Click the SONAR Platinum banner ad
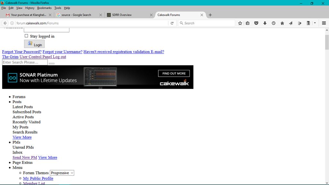The height and width of the screenshot is (185, 329). tap(98, 77)
